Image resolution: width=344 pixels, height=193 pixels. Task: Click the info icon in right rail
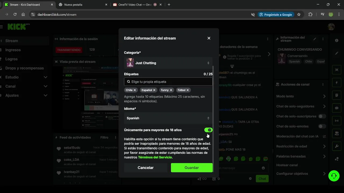(337, 40)
